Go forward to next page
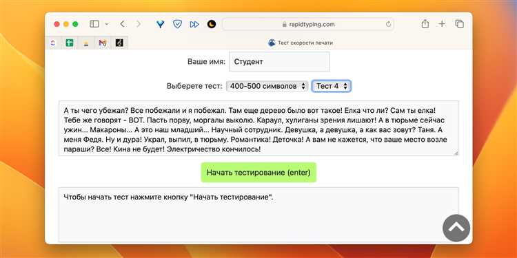The image size is (517, 258). coord(139,24)
